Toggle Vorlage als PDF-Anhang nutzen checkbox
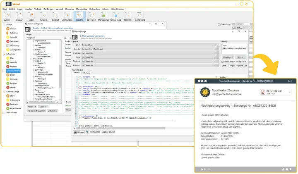 (x=222, y=62)
